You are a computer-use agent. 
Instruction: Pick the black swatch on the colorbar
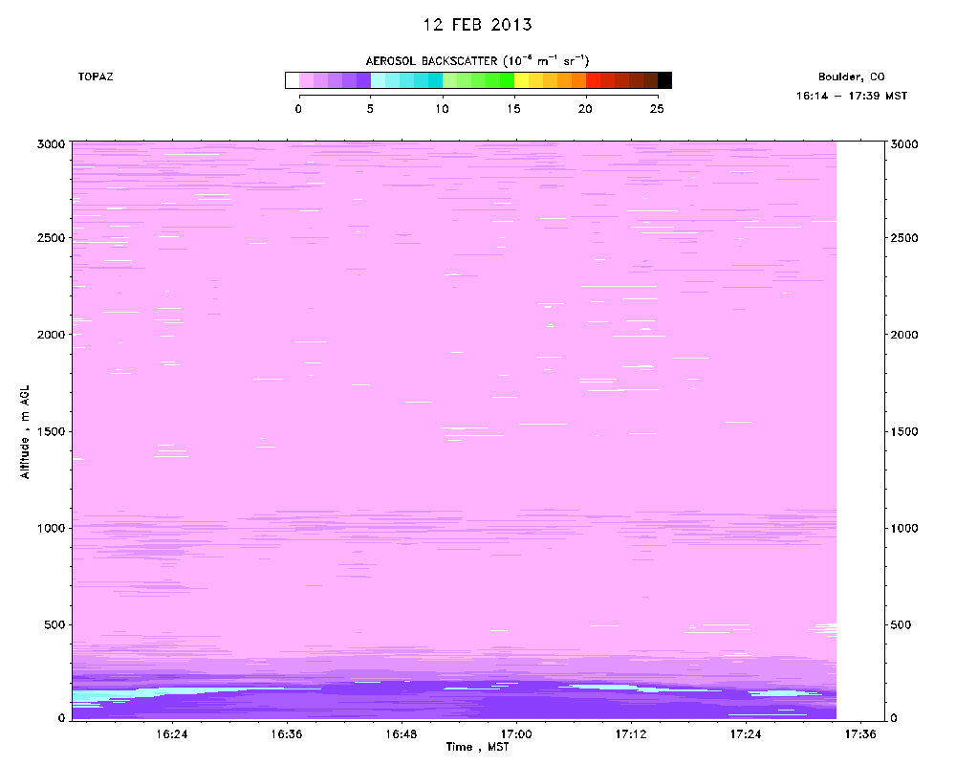664,80
